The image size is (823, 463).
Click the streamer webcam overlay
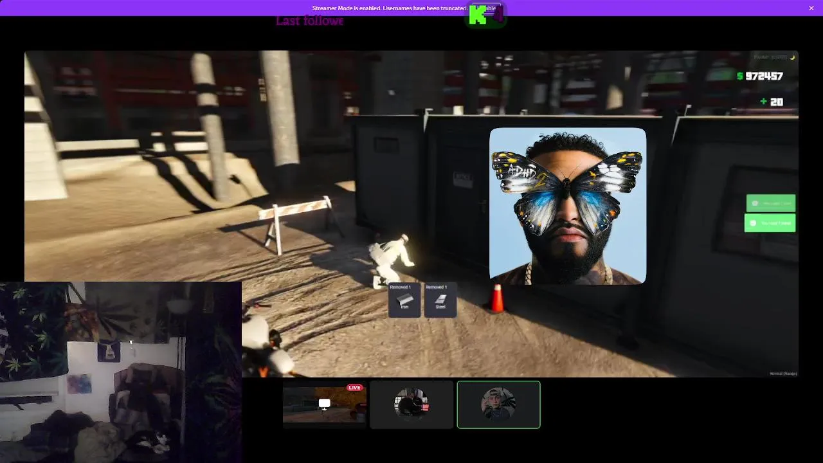point(121,372)
